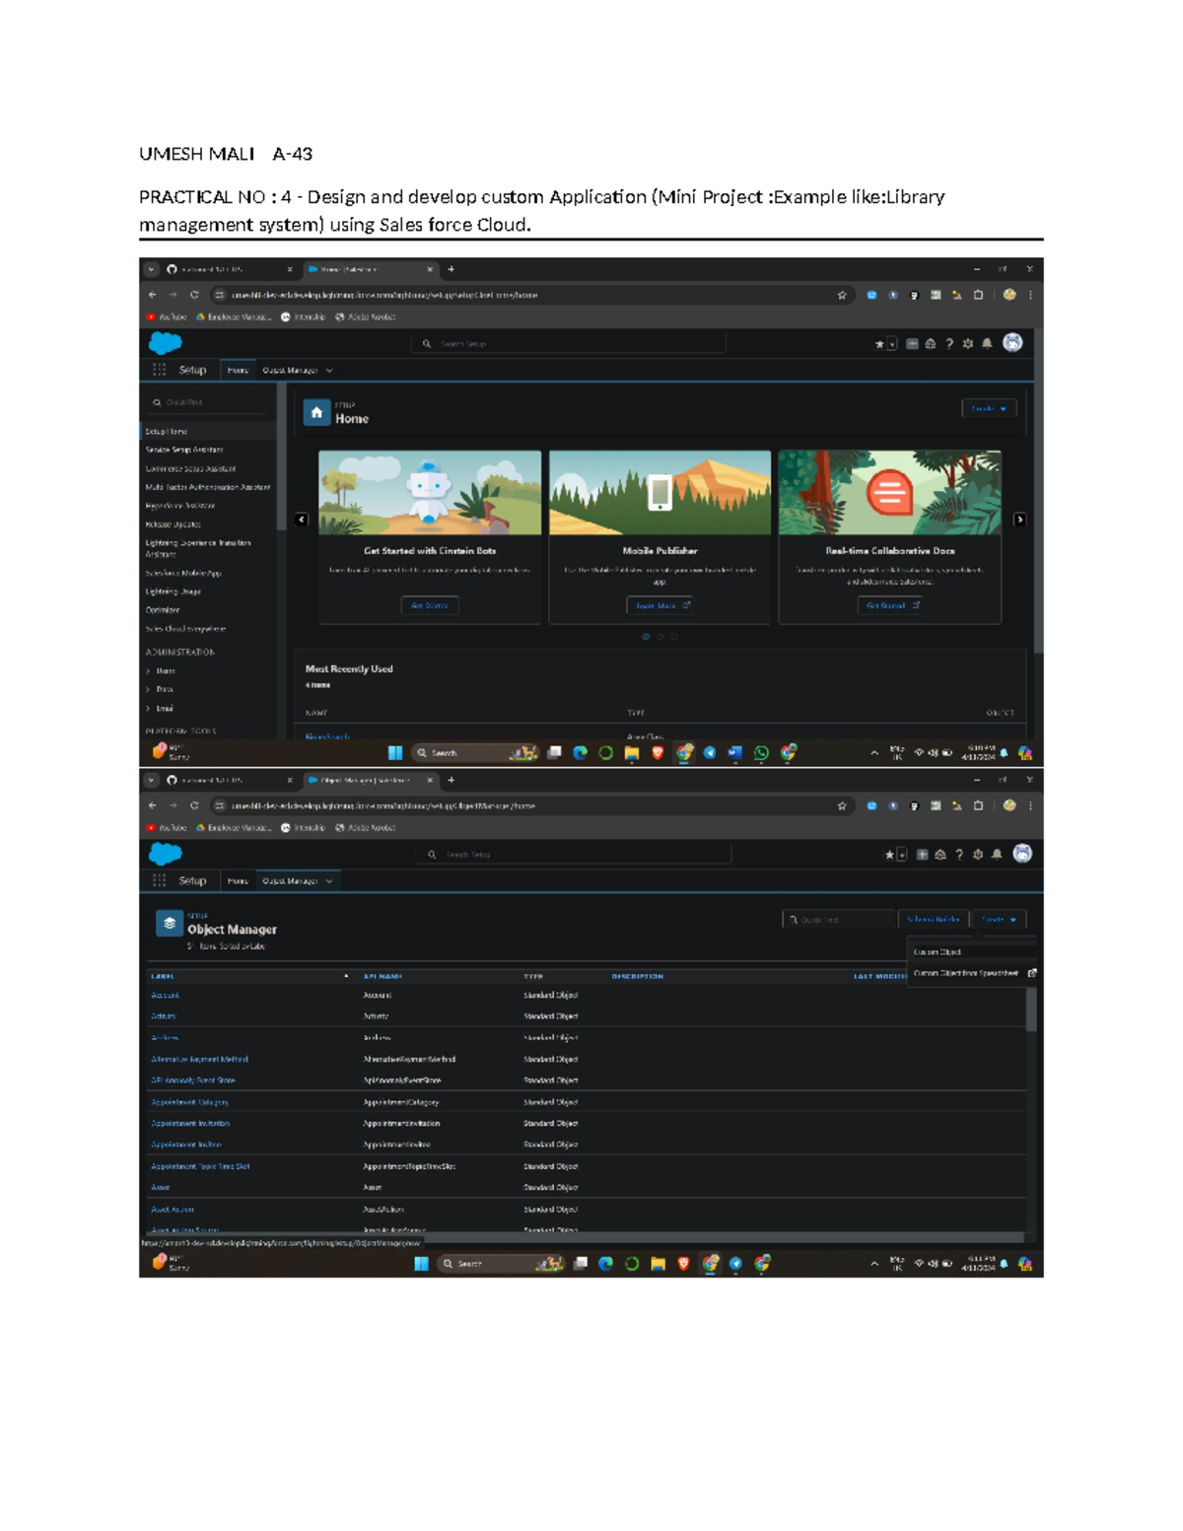Click Get Started on Einstein Bots card
The width and height of the screenshot is (1183, 1531).
[430, 605]
